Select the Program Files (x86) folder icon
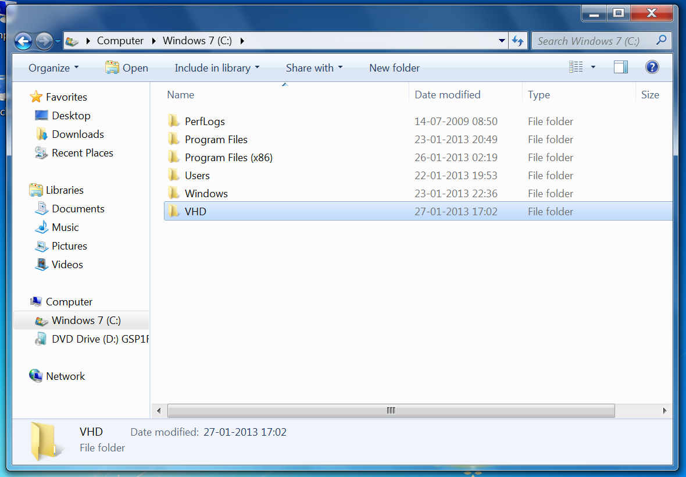Image resolution: width=686 pixels, height=477 pixels. (174, 157)
